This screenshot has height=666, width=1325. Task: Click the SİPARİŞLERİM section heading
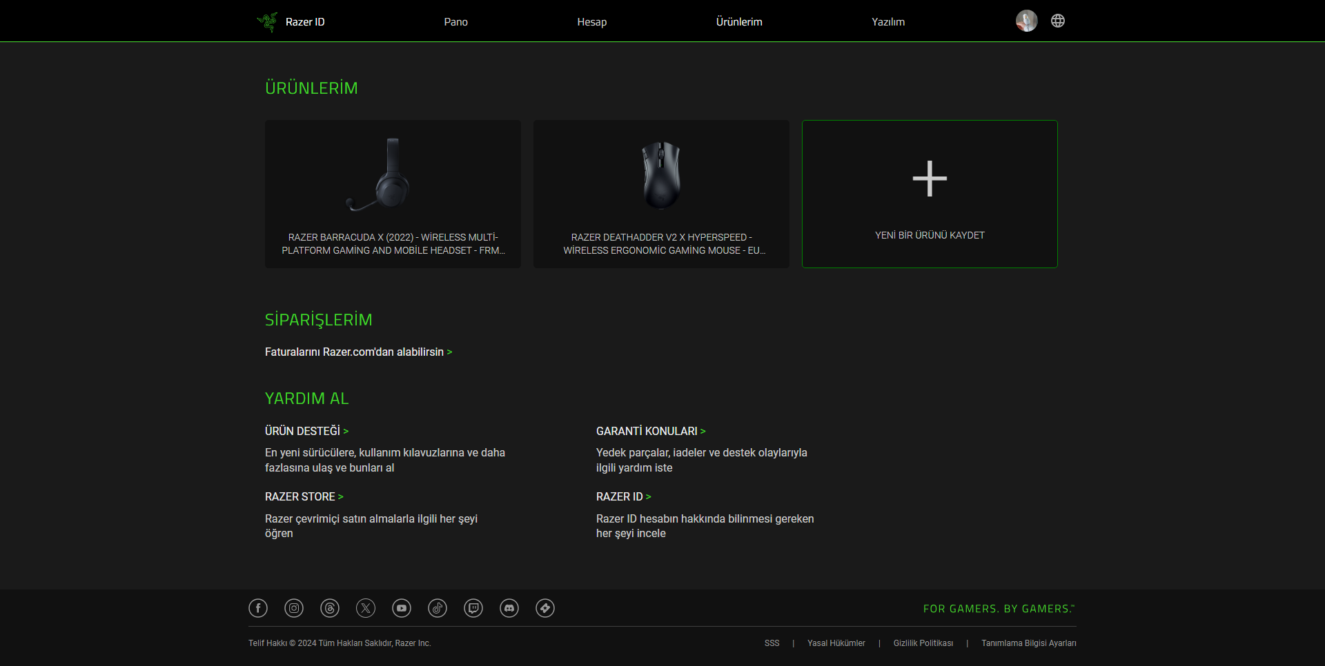coord(318,320)
